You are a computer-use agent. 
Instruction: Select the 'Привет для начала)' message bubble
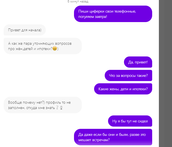(x=25, y=30)
